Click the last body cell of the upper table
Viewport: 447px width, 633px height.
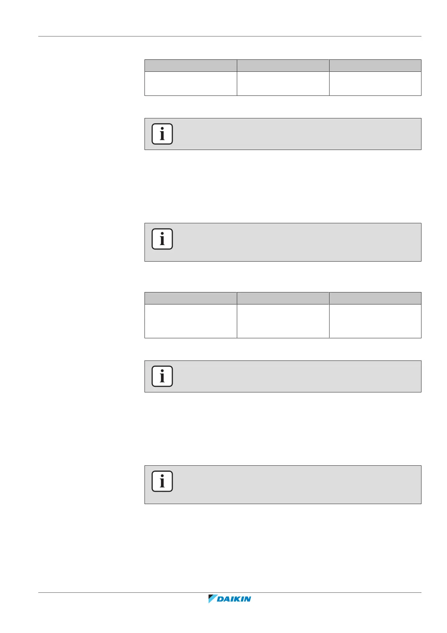click(375, 83)
